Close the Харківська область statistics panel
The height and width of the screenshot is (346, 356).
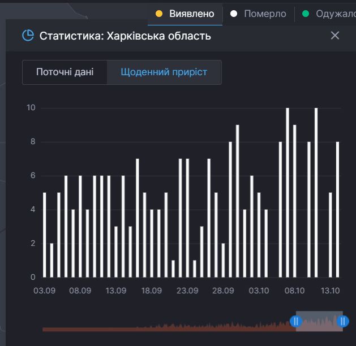335,36
